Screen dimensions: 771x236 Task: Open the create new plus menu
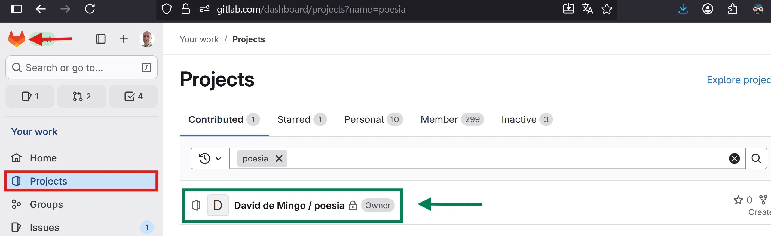click(124, 39)
